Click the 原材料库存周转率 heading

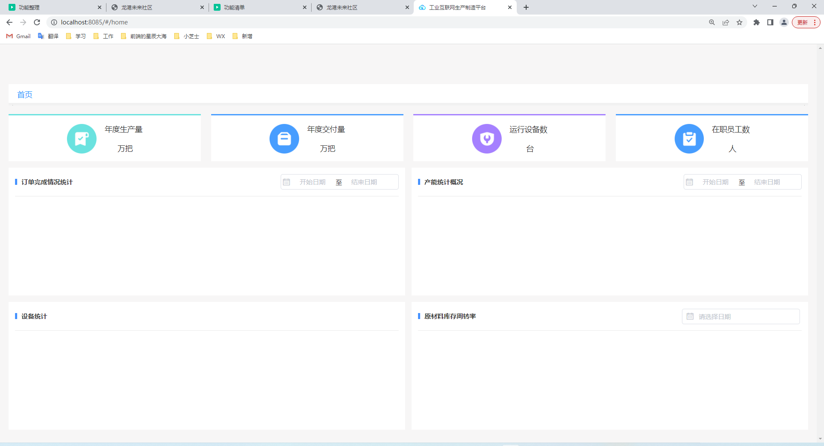coord(450,316)
